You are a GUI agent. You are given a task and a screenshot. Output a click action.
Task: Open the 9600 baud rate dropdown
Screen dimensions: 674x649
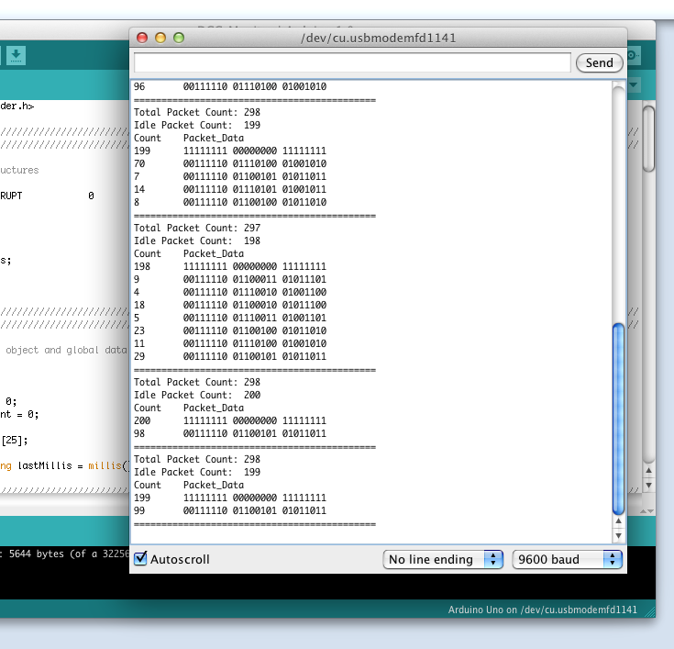pos(567,559)
